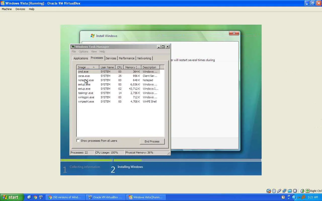Open the Devices menu in VirtualBox
Screen dimensions: 322x201
tap(20, 9)
